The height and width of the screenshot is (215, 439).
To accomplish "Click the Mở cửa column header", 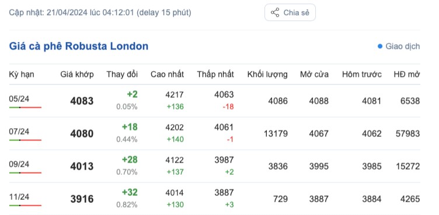I will (315, 75).
